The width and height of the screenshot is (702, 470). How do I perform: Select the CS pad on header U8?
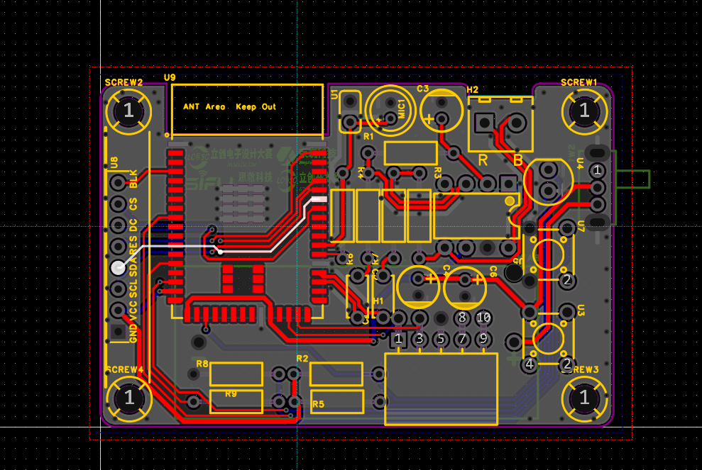tap(119, 203)
